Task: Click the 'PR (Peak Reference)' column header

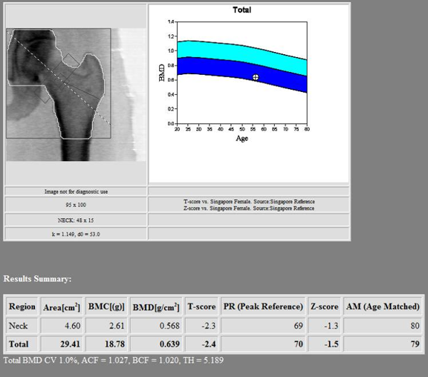Action: point(263,306)
